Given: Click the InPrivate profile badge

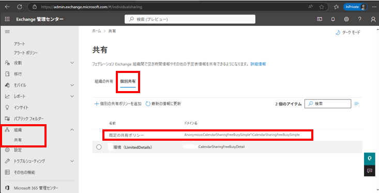Looking at the screenshot, I should click(x=355, y=7).
